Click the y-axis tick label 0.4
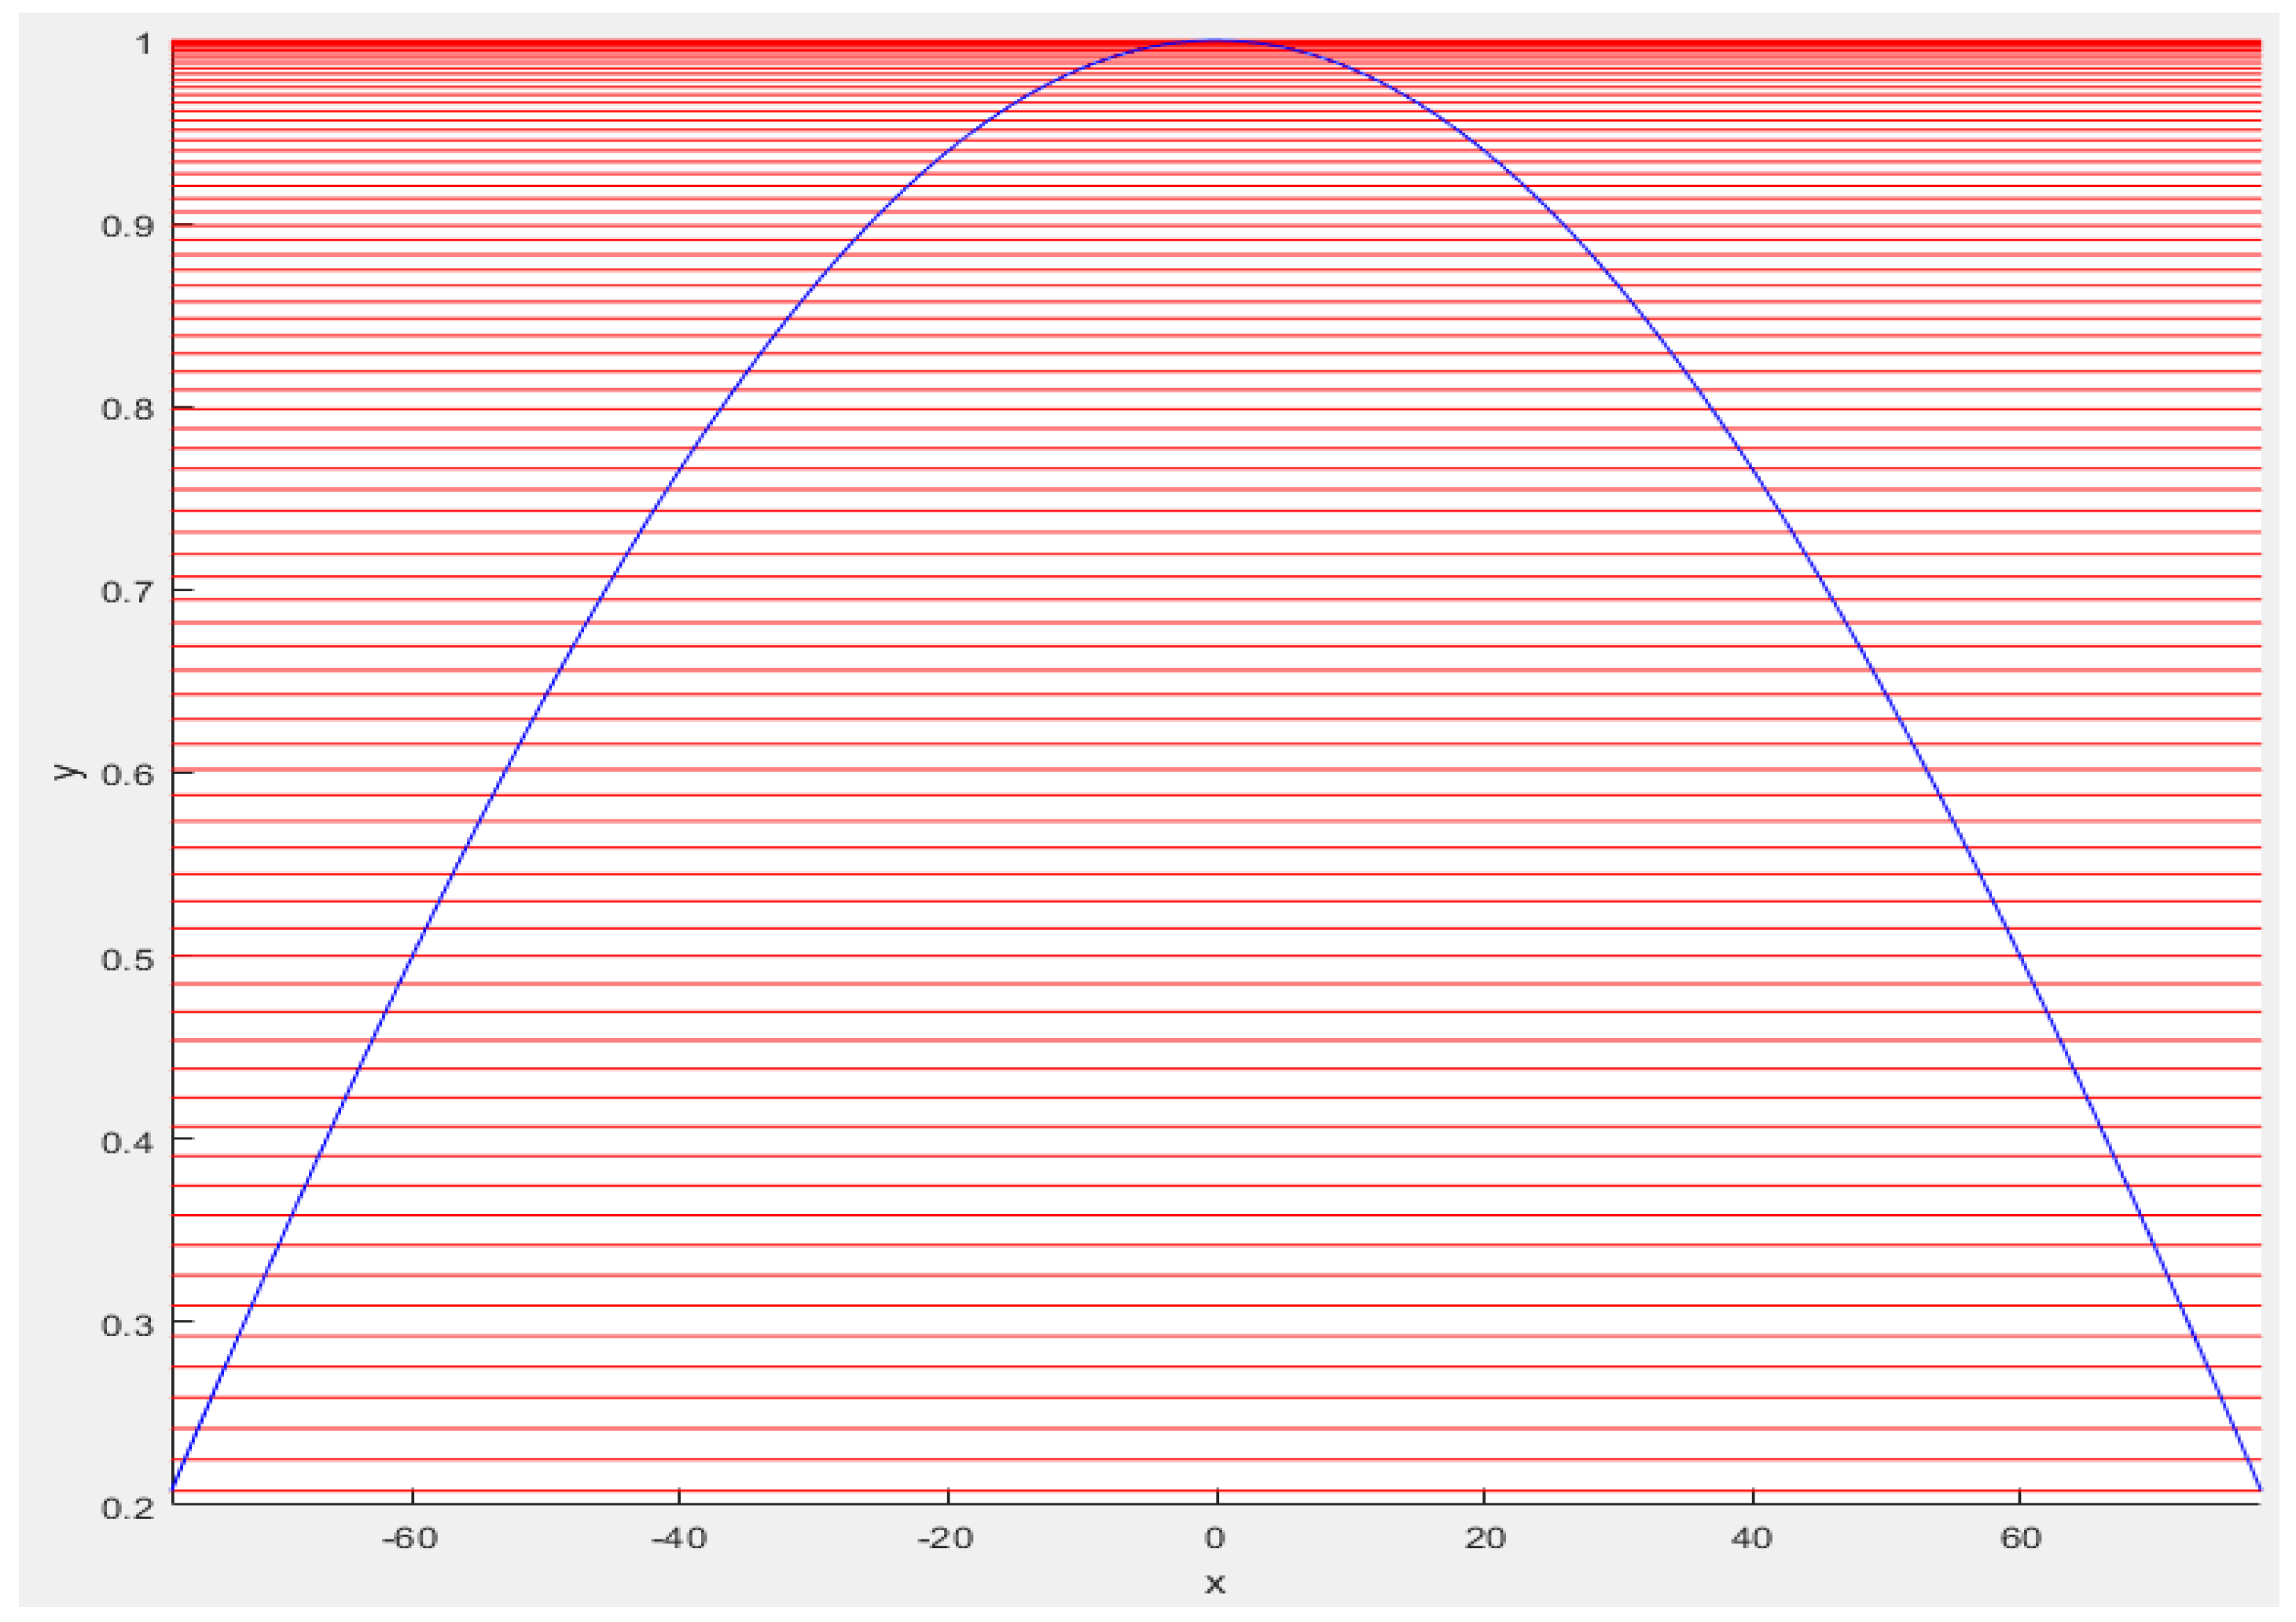2296x1622 pixels. pos(128,1141)
